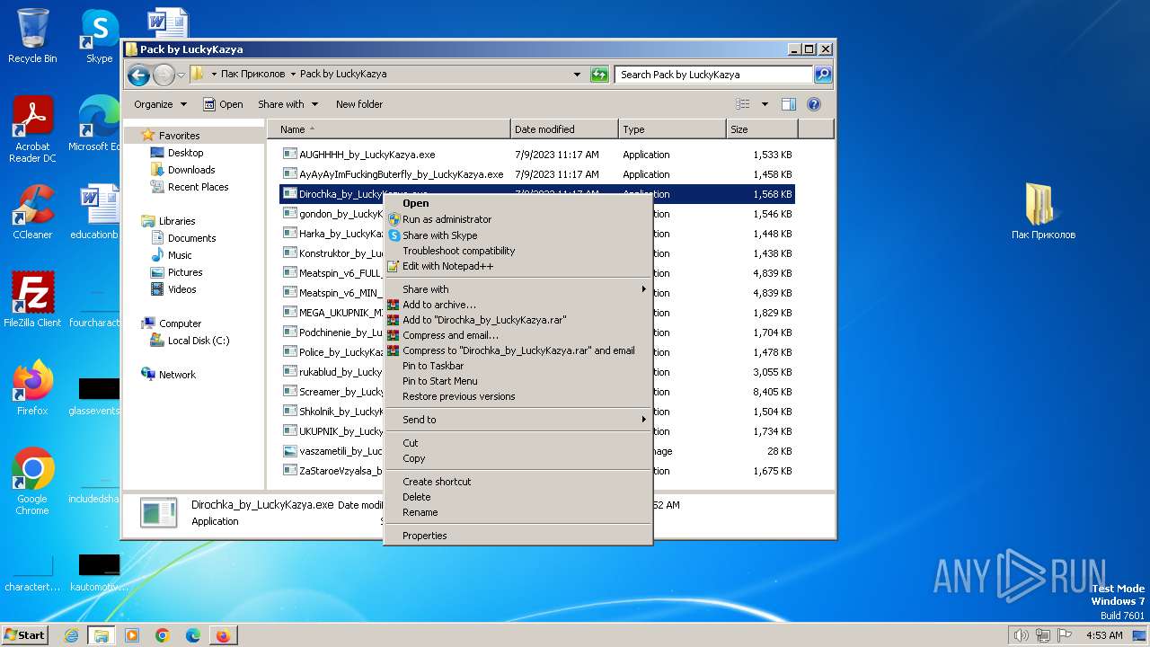Choose Cut in context menu
Screen dimensions: 1150x647
point(517,443)
